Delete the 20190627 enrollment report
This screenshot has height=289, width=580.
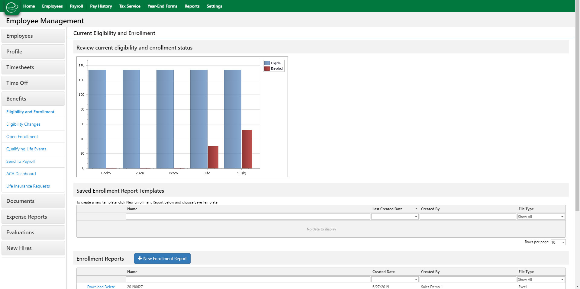click(110, 287)
